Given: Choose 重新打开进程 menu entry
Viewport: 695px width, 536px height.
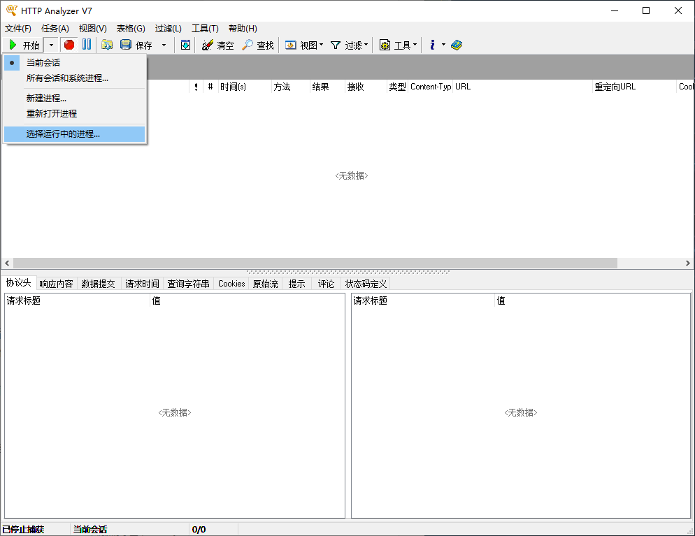Looking at the screenshot, I should point(74,113).
